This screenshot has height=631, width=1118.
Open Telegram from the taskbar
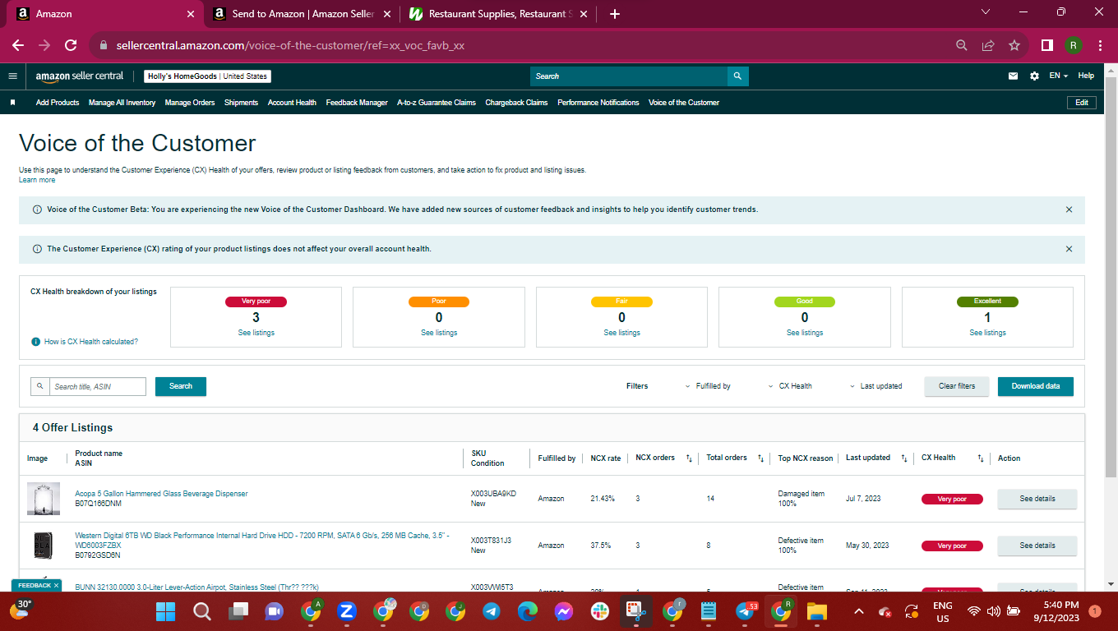[492, 611]
